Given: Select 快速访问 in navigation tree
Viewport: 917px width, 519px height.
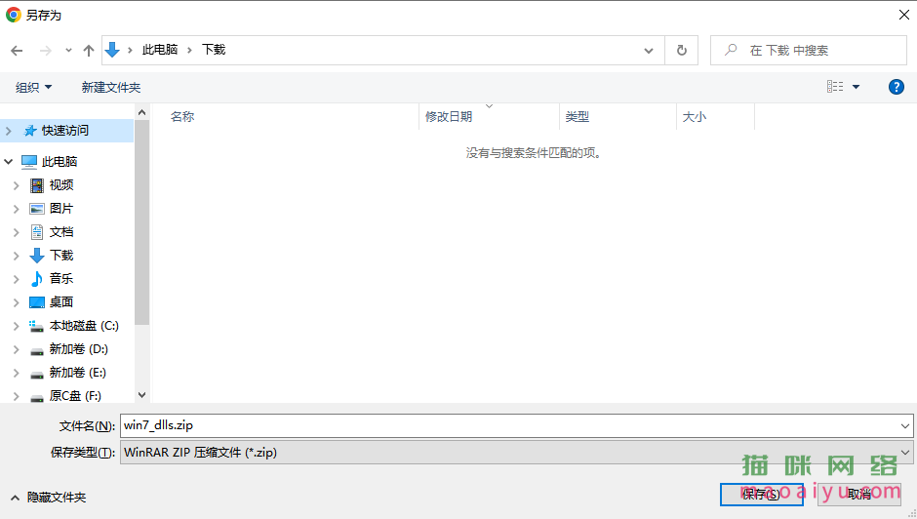Looking at the screenshot, I should (x=65, y=131).
